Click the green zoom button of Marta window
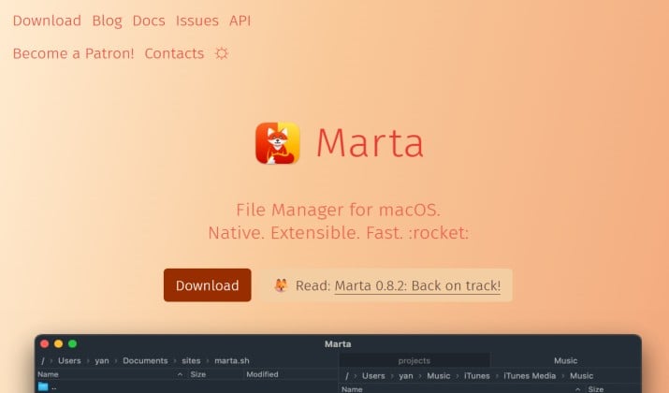669x393 pixels. [73, 343]
